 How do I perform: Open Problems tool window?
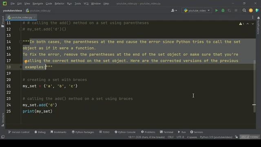coord(148,132)
